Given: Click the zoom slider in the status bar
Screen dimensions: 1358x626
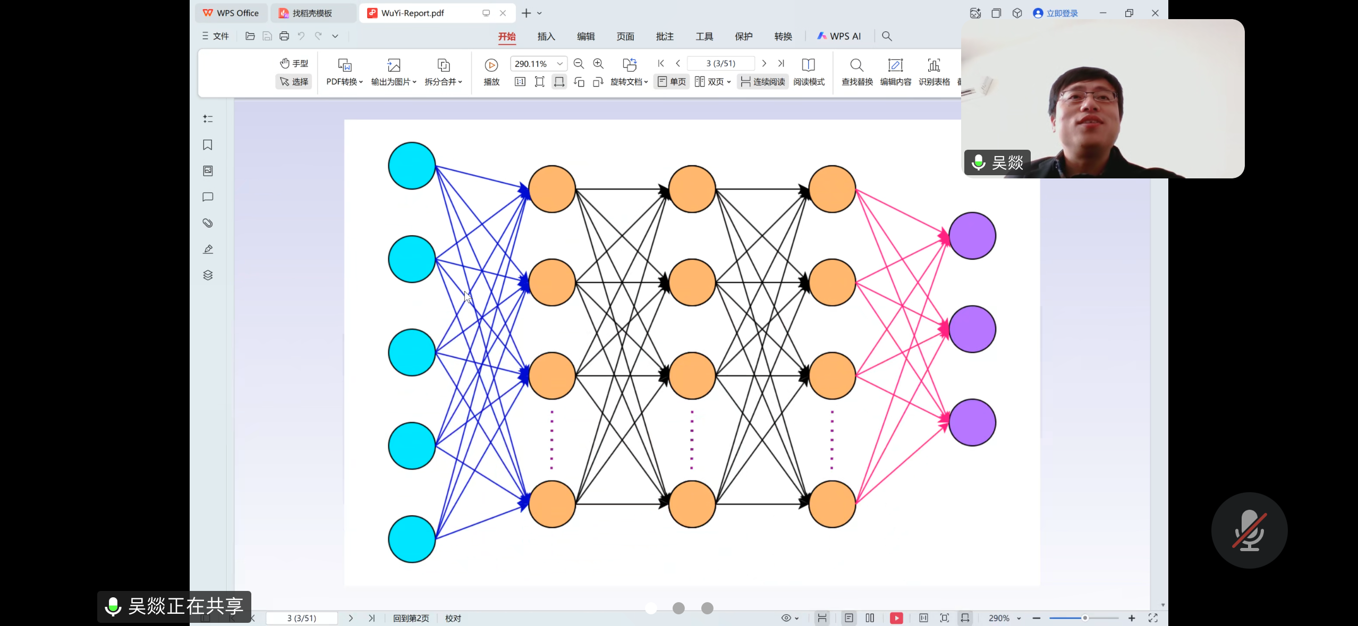Looking at the screenshot, I should pos(1084,618).
